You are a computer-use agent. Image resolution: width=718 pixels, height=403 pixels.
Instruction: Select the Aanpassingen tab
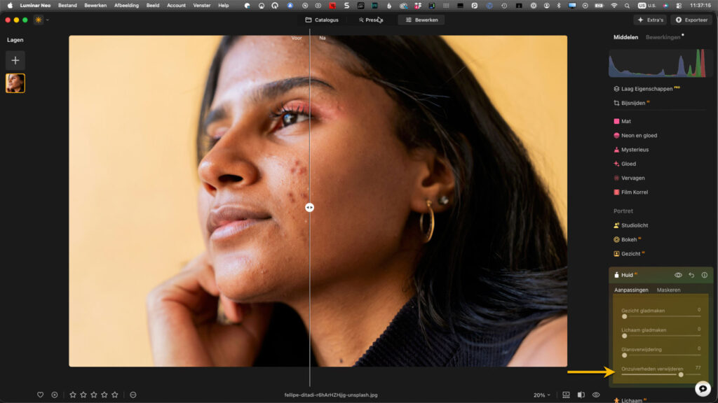coord(631,290)
